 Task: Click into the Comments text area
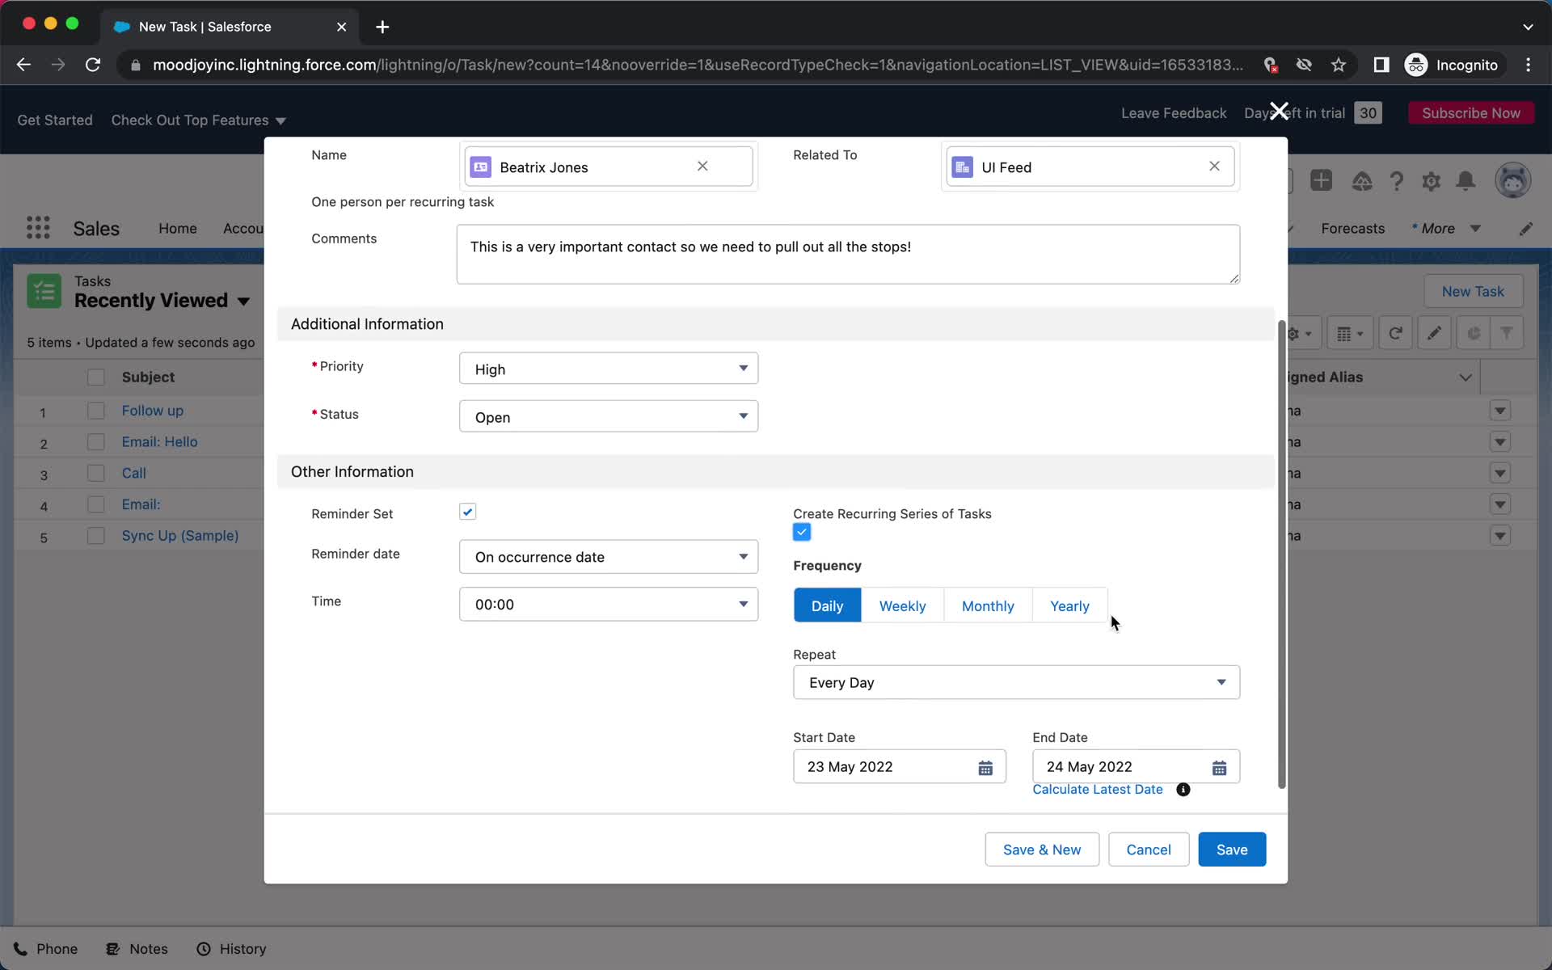click(x=848, y=255)
